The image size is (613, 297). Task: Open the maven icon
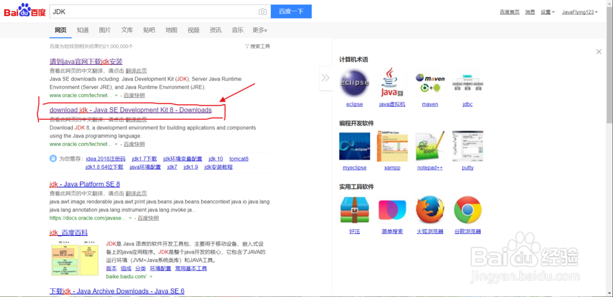click(x=430, y=82)
